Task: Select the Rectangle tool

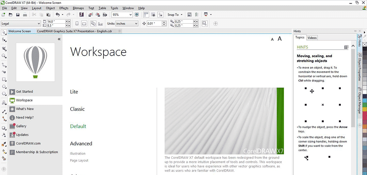Action: [x=4, y=79]
